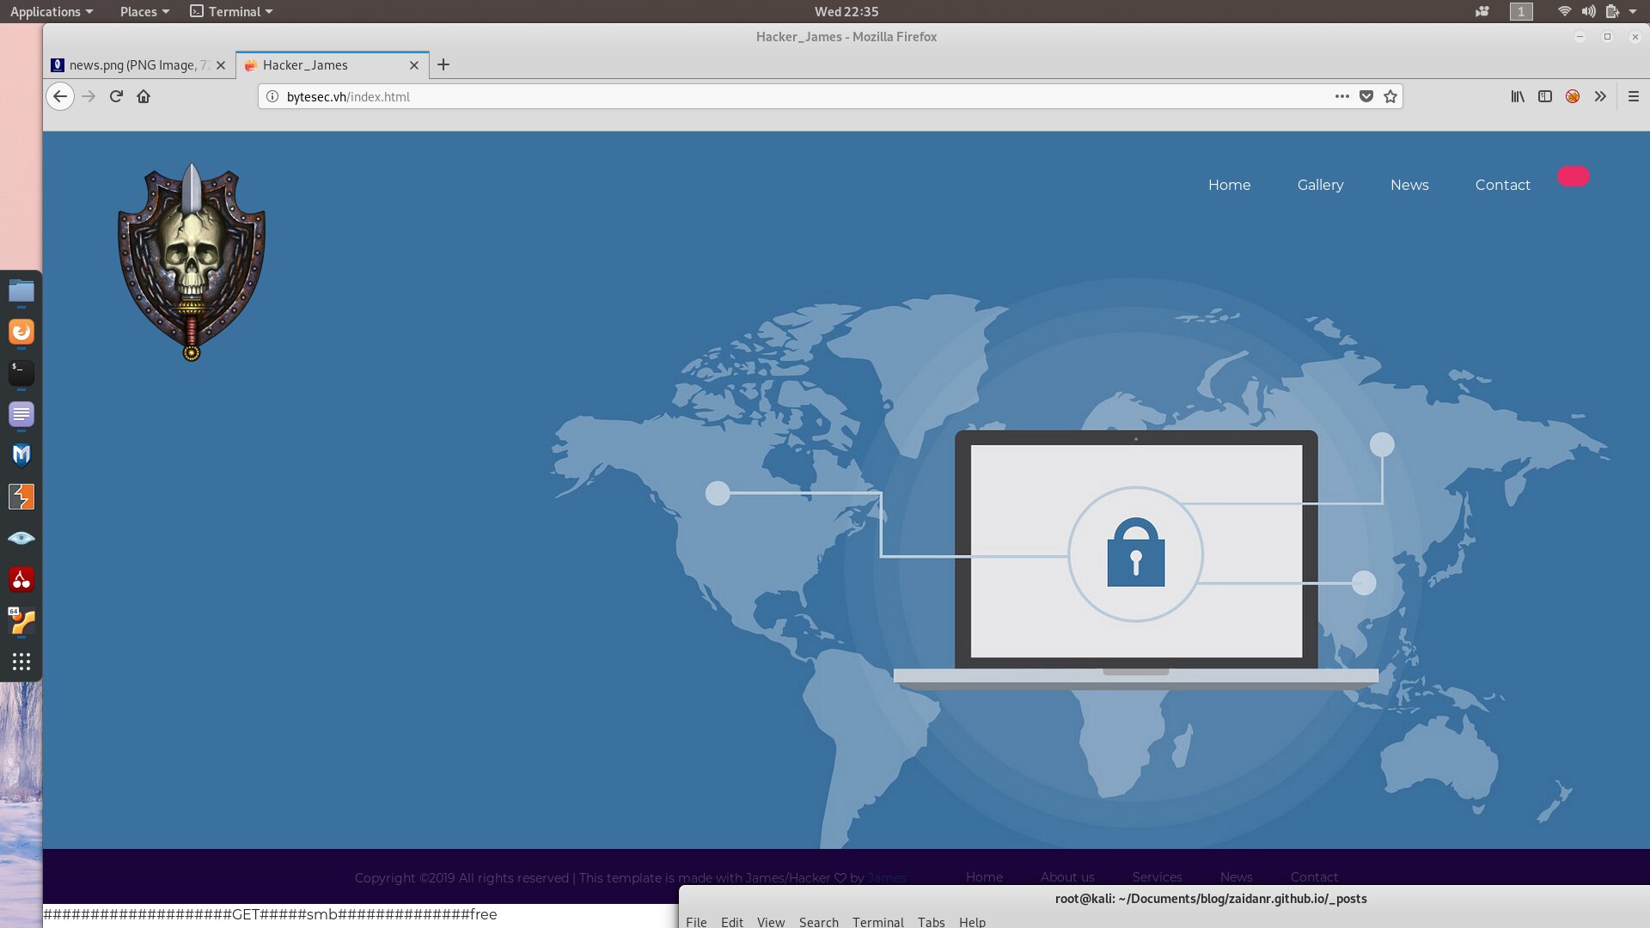Click the Firefox bookmark star icon

pos(1391,96)
